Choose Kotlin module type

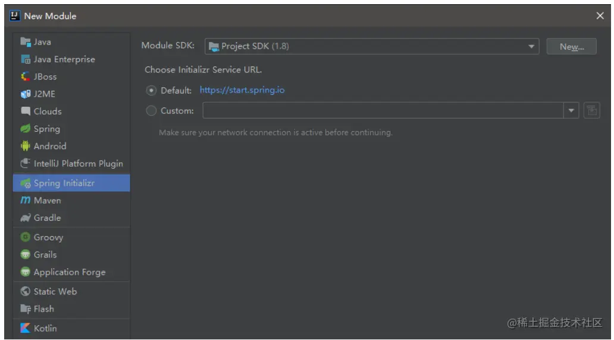click(71, 328)
